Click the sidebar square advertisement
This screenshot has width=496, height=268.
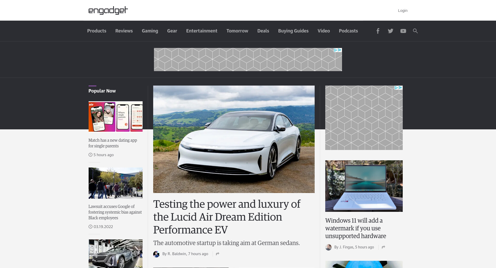click(x=364, y=118)
